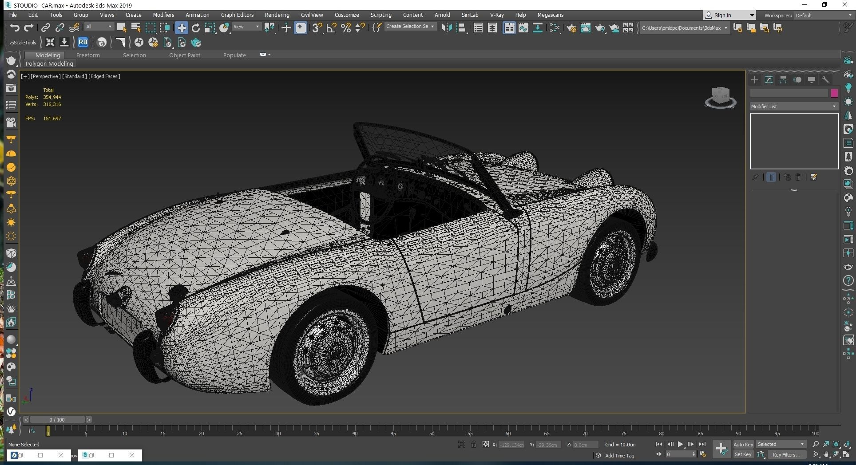This screenshot has height=465, width=856.
Task: Activate the Select Object tool
Action: (122, 28)
